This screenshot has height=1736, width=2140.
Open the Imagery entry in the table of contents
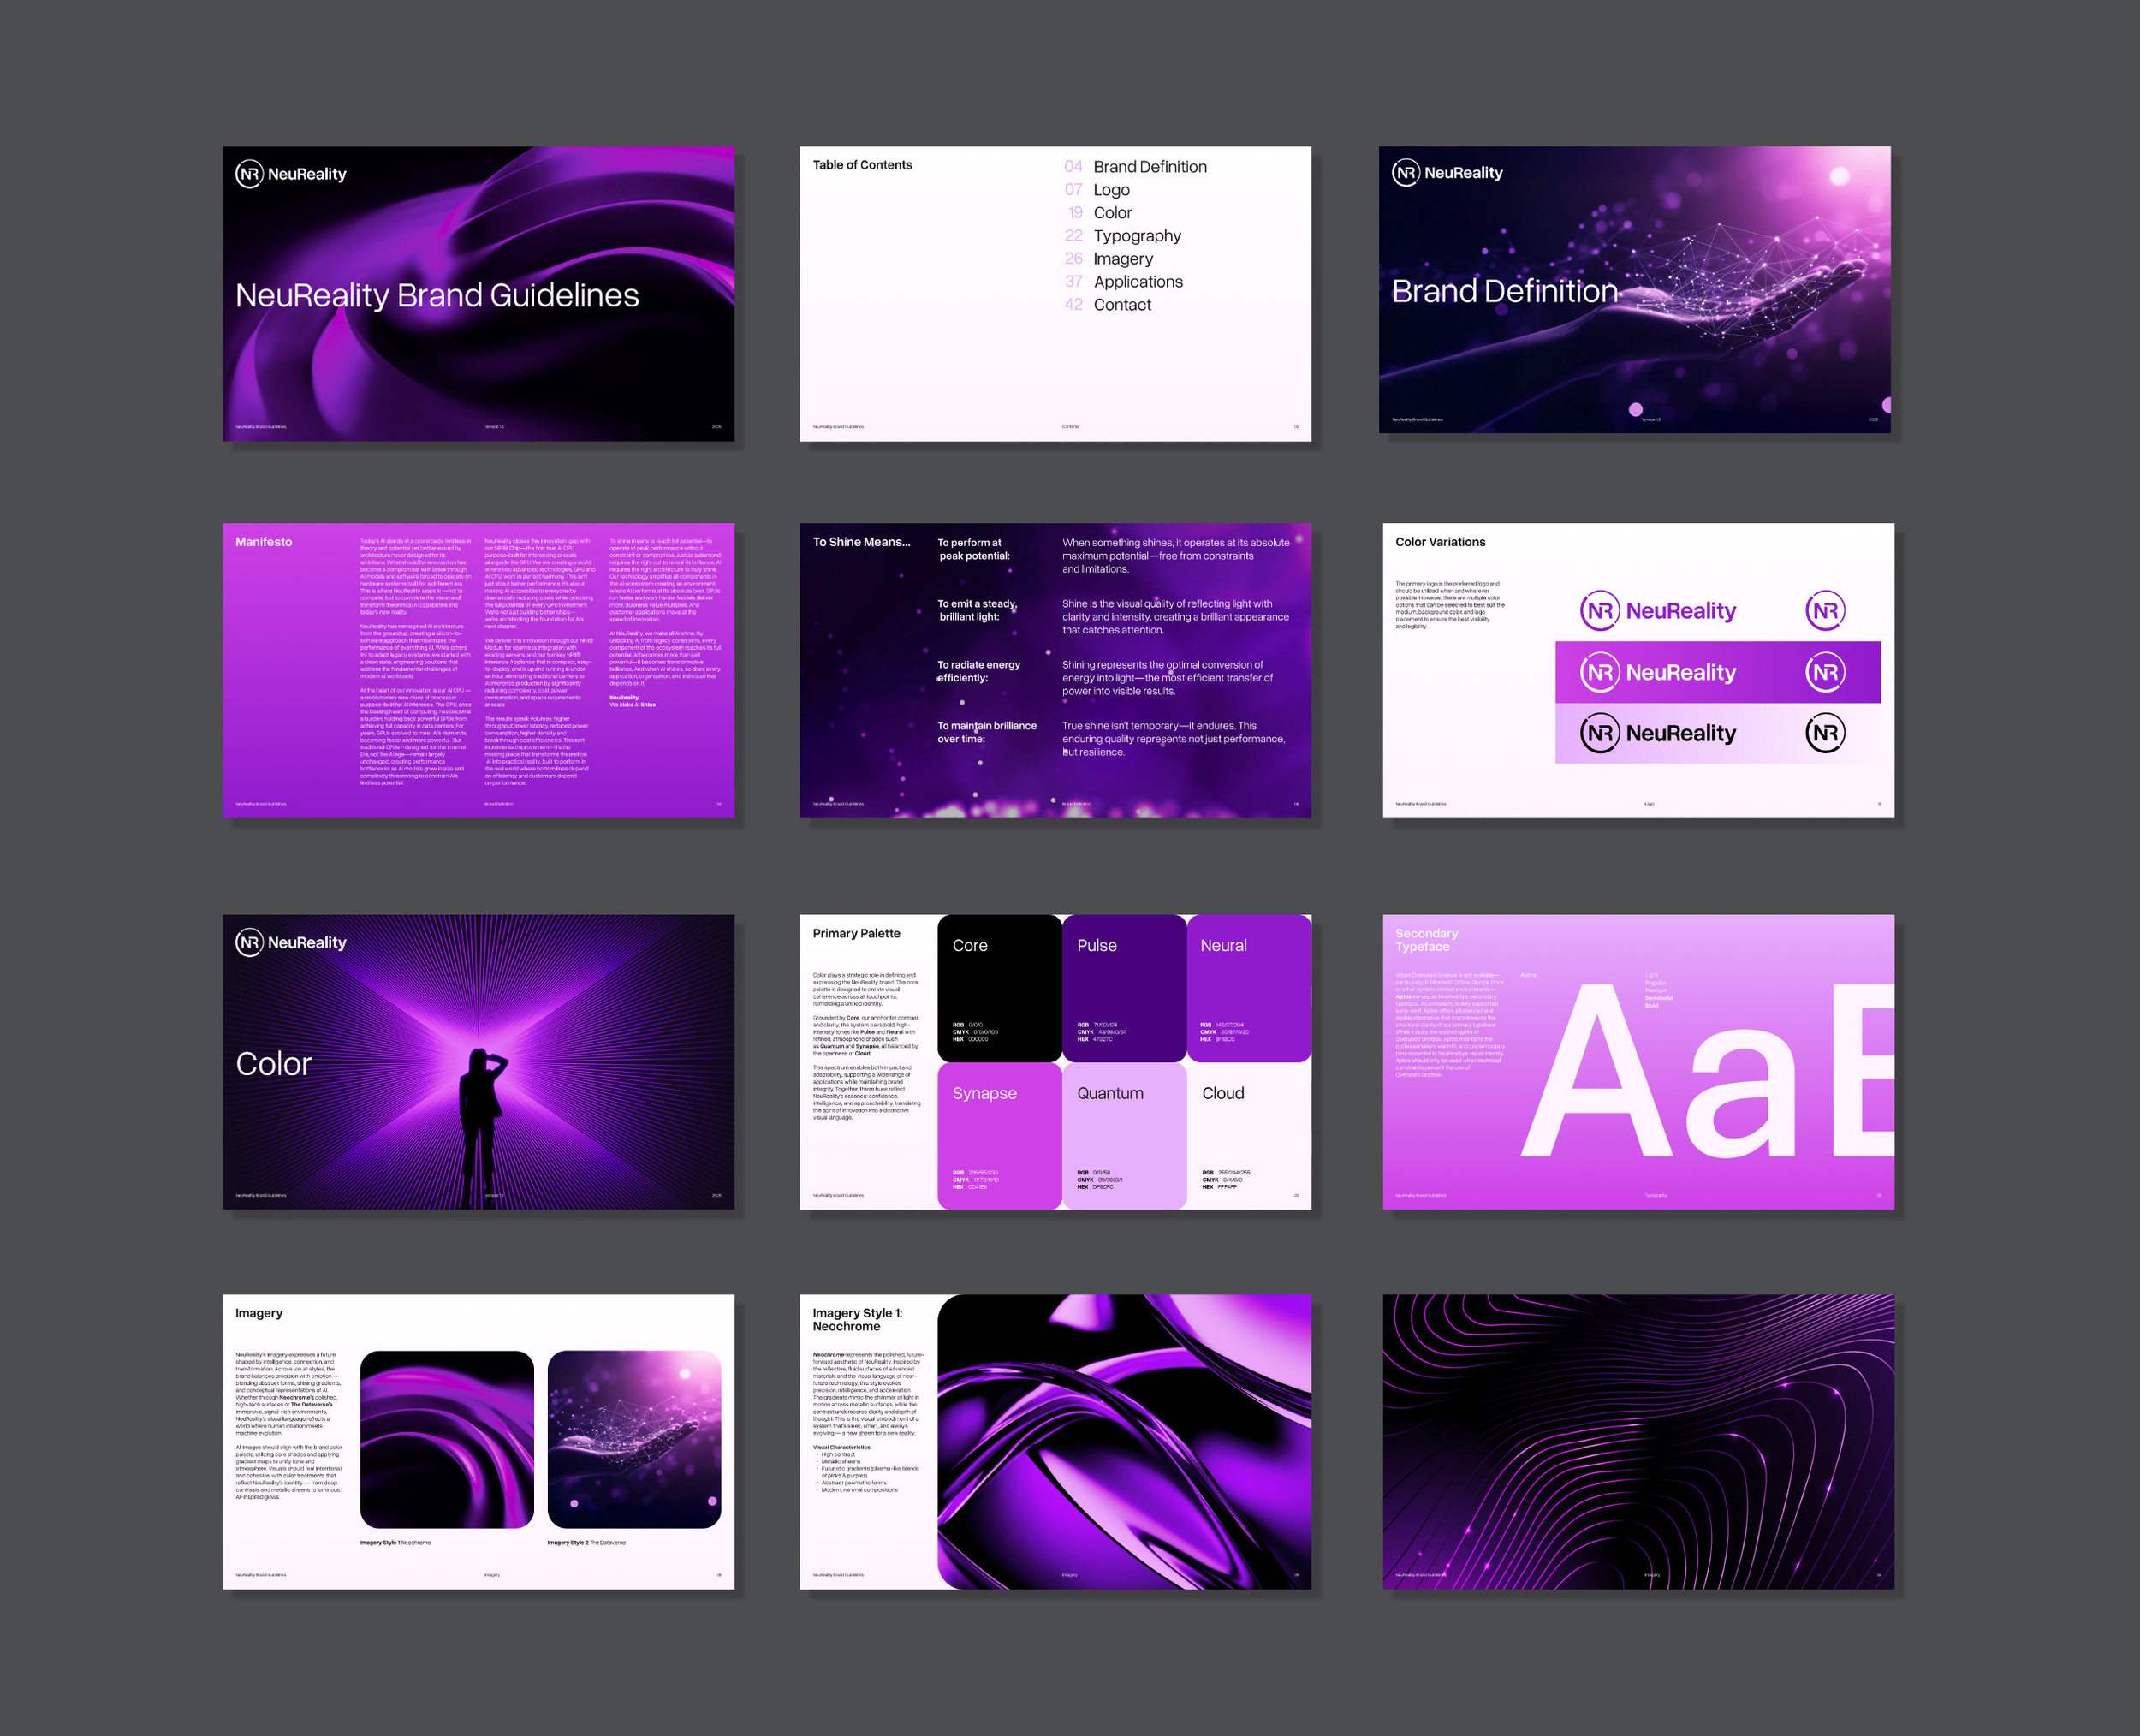[1123, 258]
